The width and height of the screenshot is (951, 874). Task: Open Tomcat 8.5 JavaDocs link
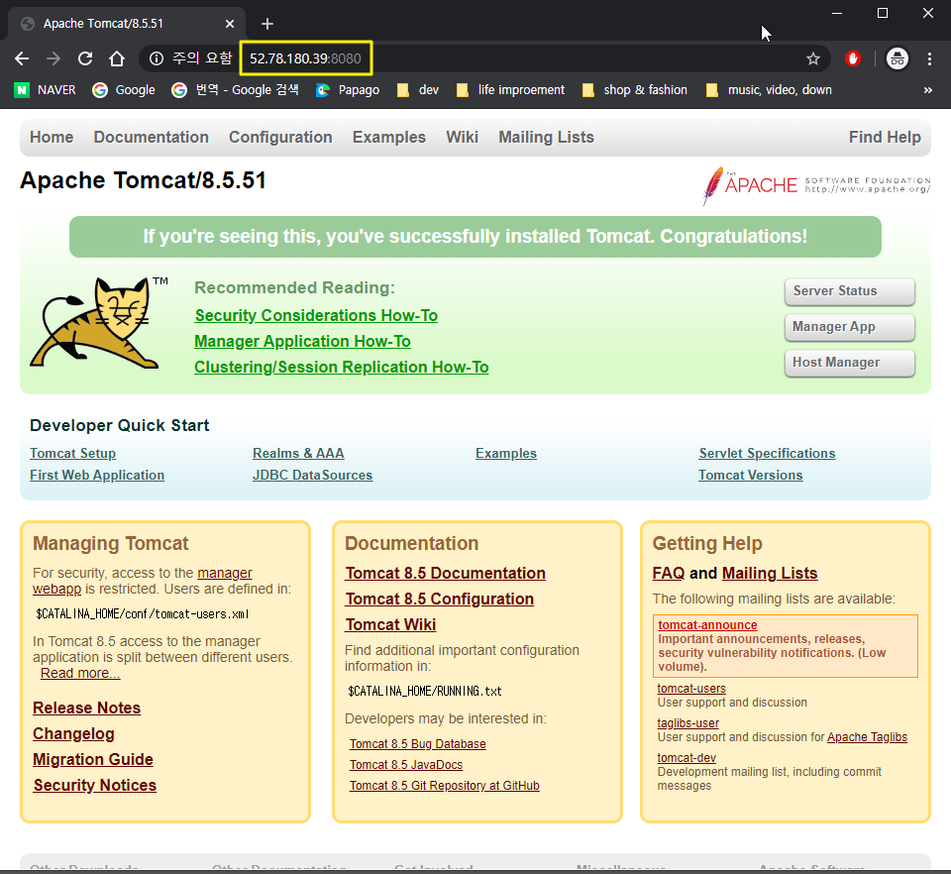click(x=406, y=765)
